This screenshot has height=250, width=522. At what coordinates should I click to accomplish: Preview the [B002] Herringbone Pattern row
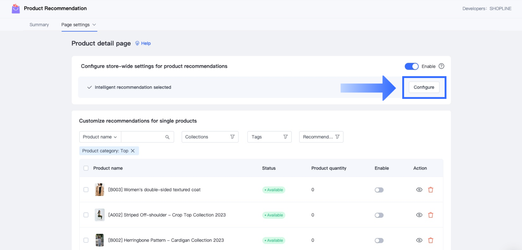click(419, 240)
